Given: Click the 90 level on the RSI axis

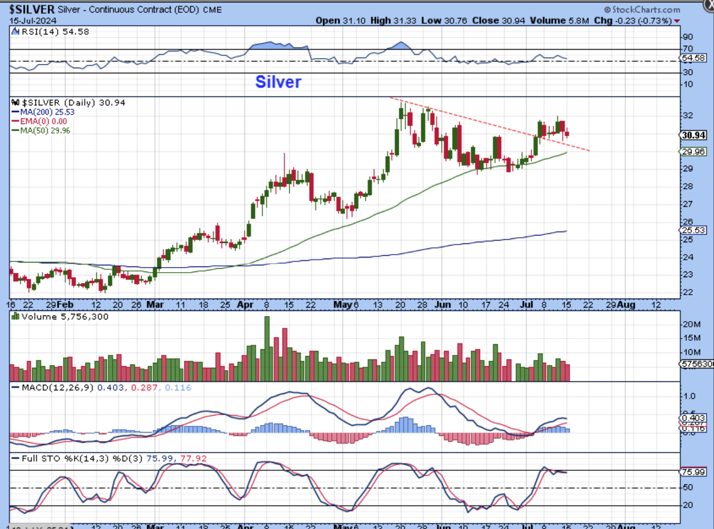Looking at the screenshot, I should pos(689,37).
